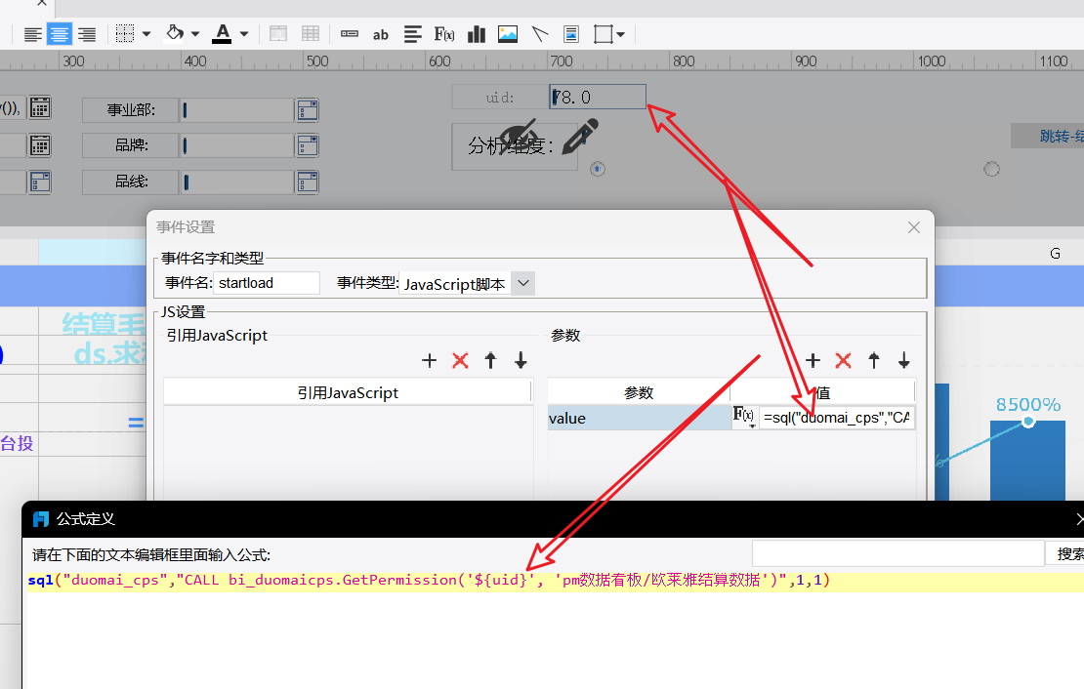Add a referenced JavaScript with plus
1084x689 pixels.
point(430,360)
